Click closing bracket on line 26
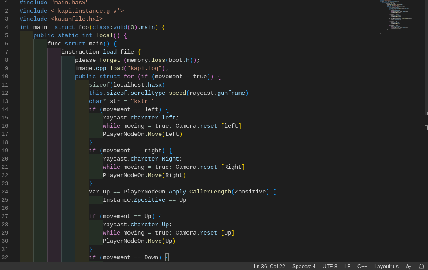Viewport: 428px width, 270px height. 91,208
